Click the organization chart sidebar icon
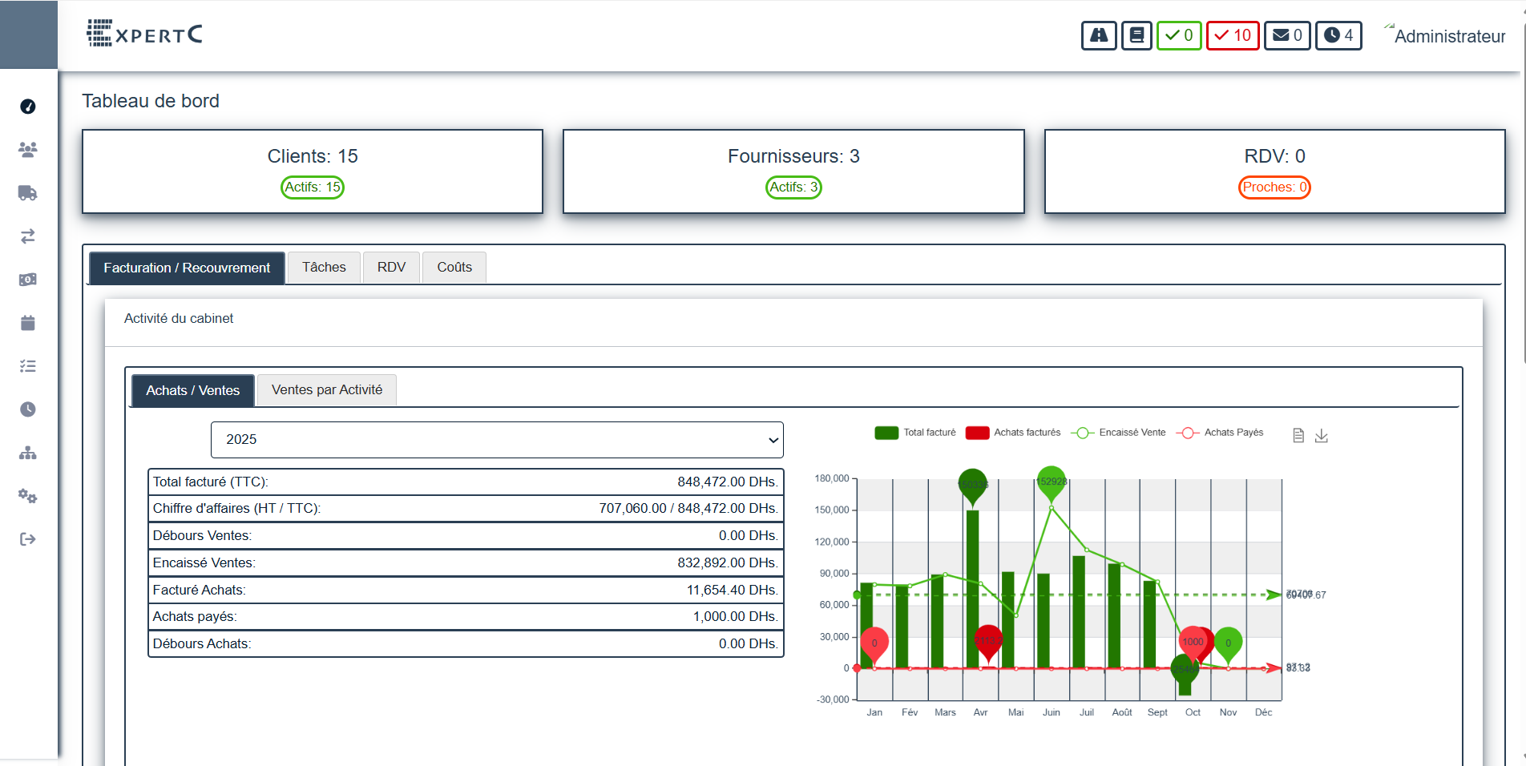1526x766 pixels. (28, 454)
